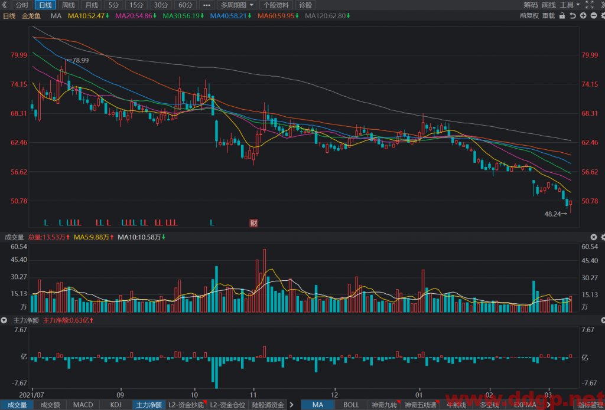Open the L2-资金仓位 indicator tab
This screenshot has width=605, height=410.
coord(227,405)
